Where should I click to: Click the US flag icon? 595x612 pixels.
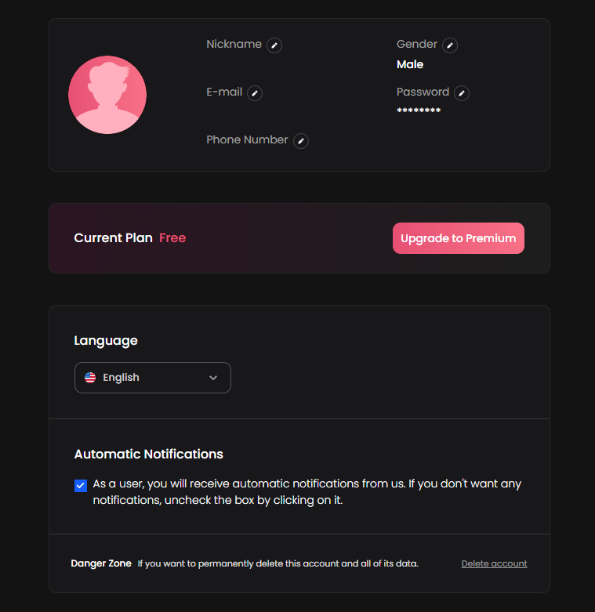(90, 378)
